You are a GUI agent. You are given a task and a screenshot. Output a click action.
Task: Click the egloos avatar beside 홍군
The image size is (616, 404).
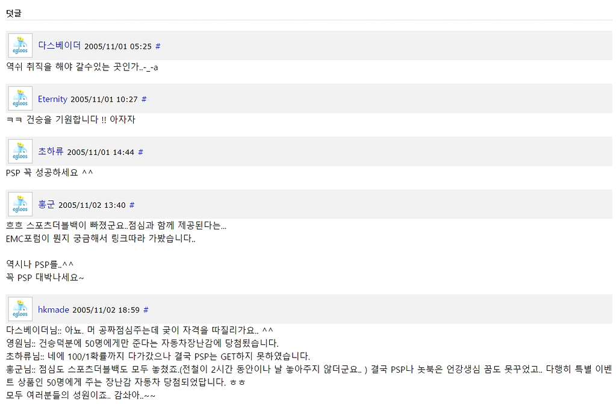coord(20,204)
